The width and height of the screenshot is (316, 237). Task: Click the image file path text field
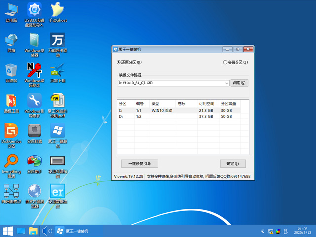click(x=170, y=83)
